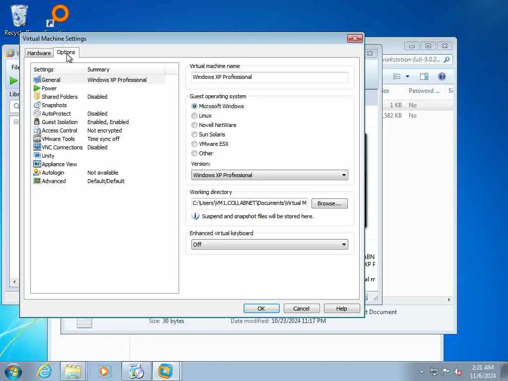The width and height of the screenshot is (508, 381).
Task: Show hidden tray icons arrow
Action: pos(422,372)
